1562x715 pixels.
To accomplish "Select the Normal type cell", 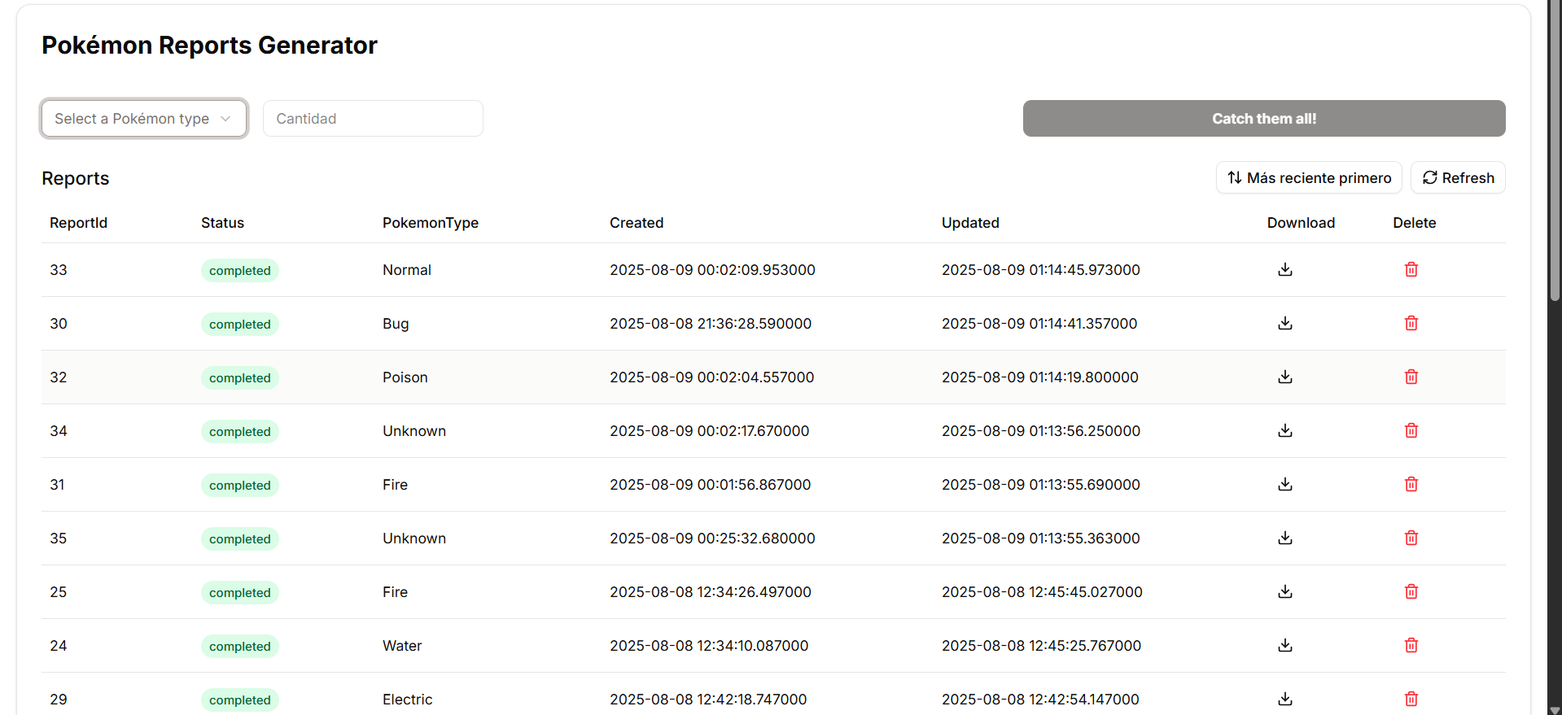I will click(407, 270).
